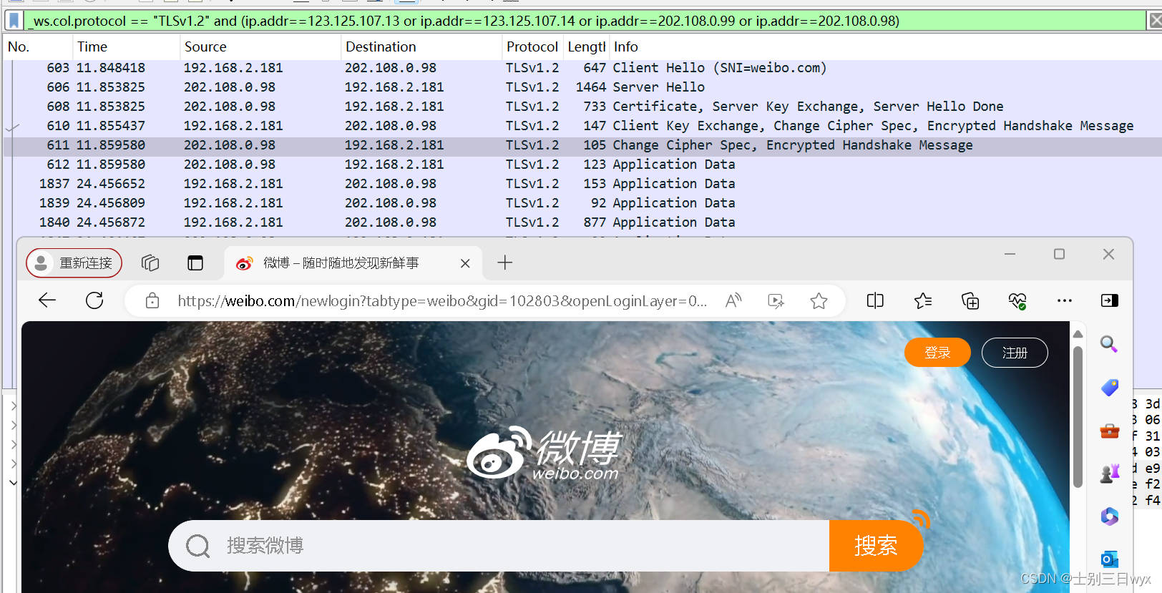Open sidebar Microsoft 365 icon
Viewport: 1162px width, 593px height.
(x=1109, y=516)
